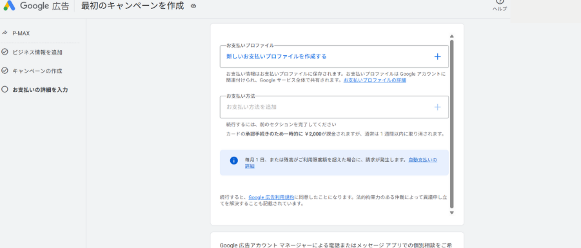Image resolution: width=581 pixels, height=248 pixels.
Task: Click the blue info icon in billing notice
Action: (x=233, y=161)
